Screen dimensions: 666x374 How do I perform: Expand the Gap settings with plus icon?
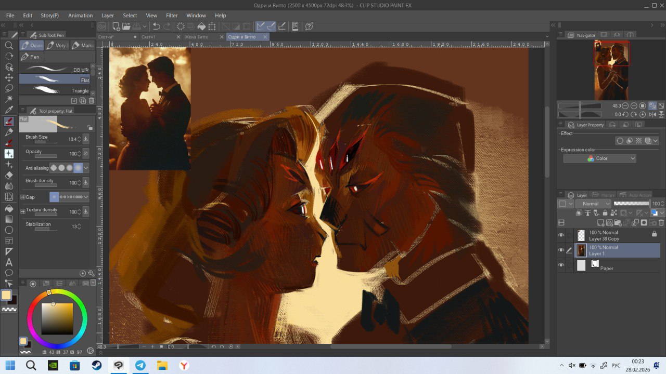tap(23, 197)
